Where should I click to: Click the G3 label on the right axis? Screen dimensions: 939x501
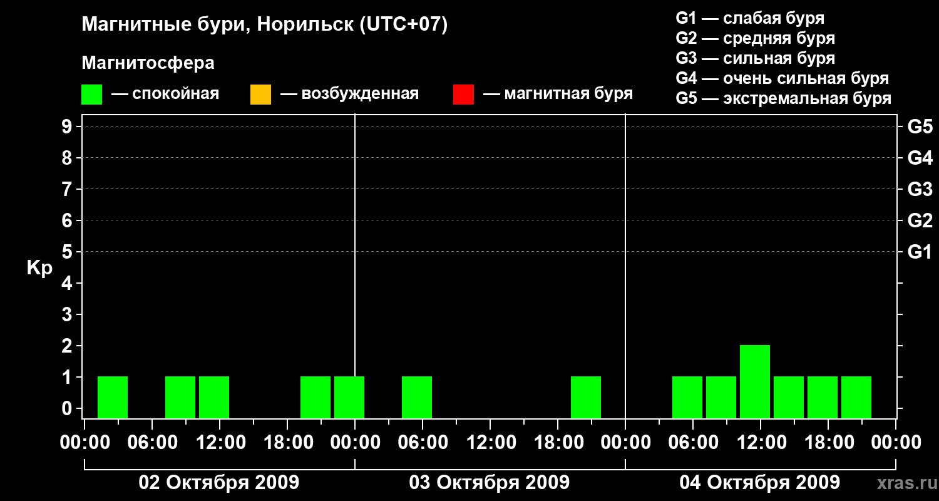(x=920, y=189)
